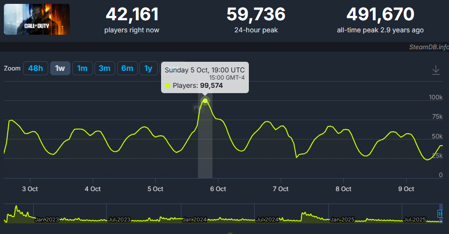
Task: Click the highlighted 99,574 players data point
Action: (x=205, y=101)
